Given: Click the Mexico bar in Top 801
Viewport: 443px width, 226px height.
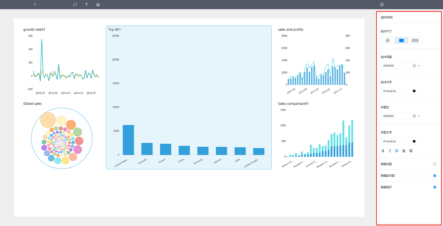Looking at the screenshot, I should click(x=221, y=151).
